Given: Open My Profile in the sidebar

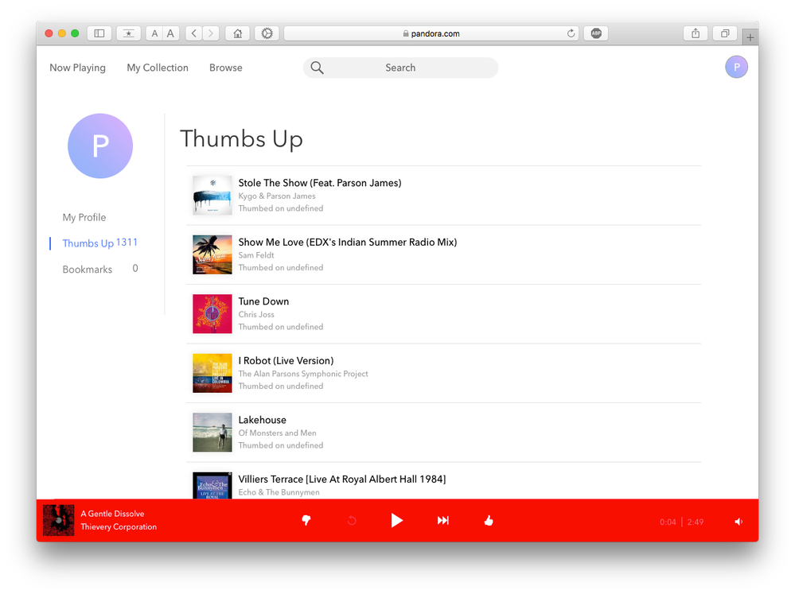Looking at the screenshot, I should (84, 217).
